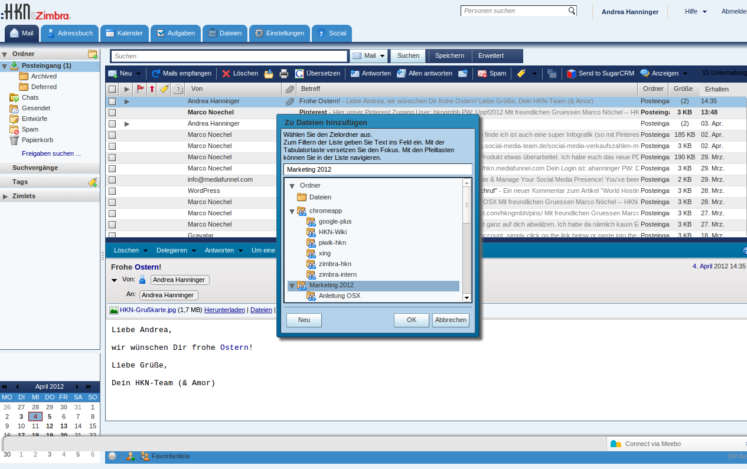Expand the Zimlets section in sidebar
The width and height of the screenshot is (747, 469).
tap(5, 196)
